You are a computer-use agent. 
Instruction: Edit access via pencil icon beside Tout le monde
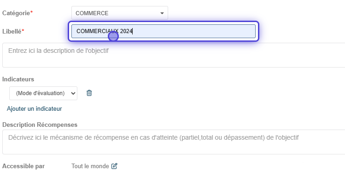[114, 166]
